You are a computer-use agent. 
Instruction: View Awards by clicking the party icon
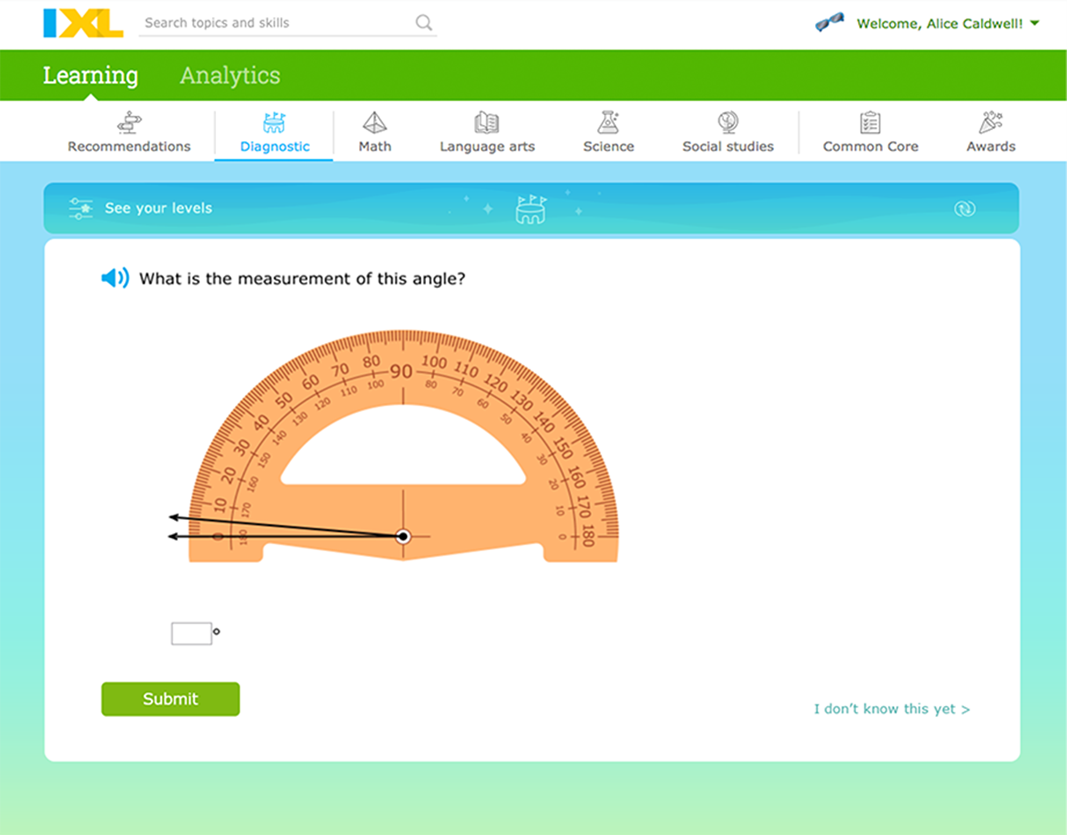point(991,122)
